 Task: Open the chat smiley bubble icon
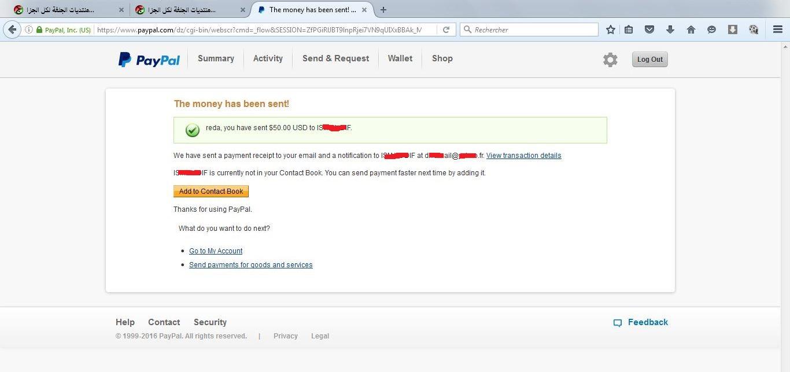(x=712, y=30)
